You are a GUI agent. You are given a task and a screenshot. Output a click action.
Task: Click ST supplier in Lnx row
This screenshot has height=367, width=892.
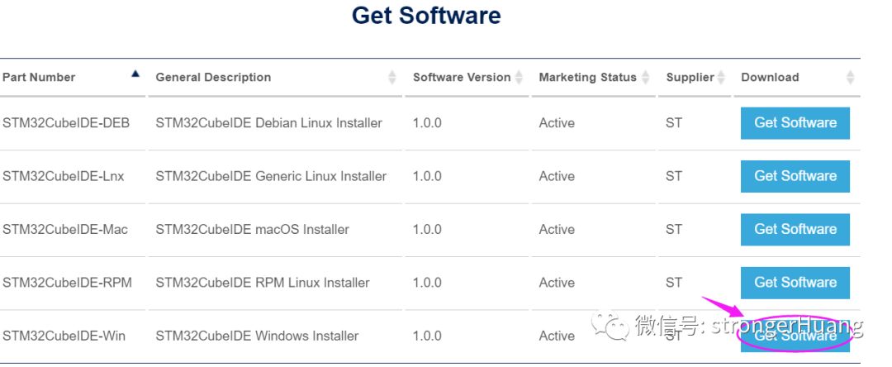674,176
